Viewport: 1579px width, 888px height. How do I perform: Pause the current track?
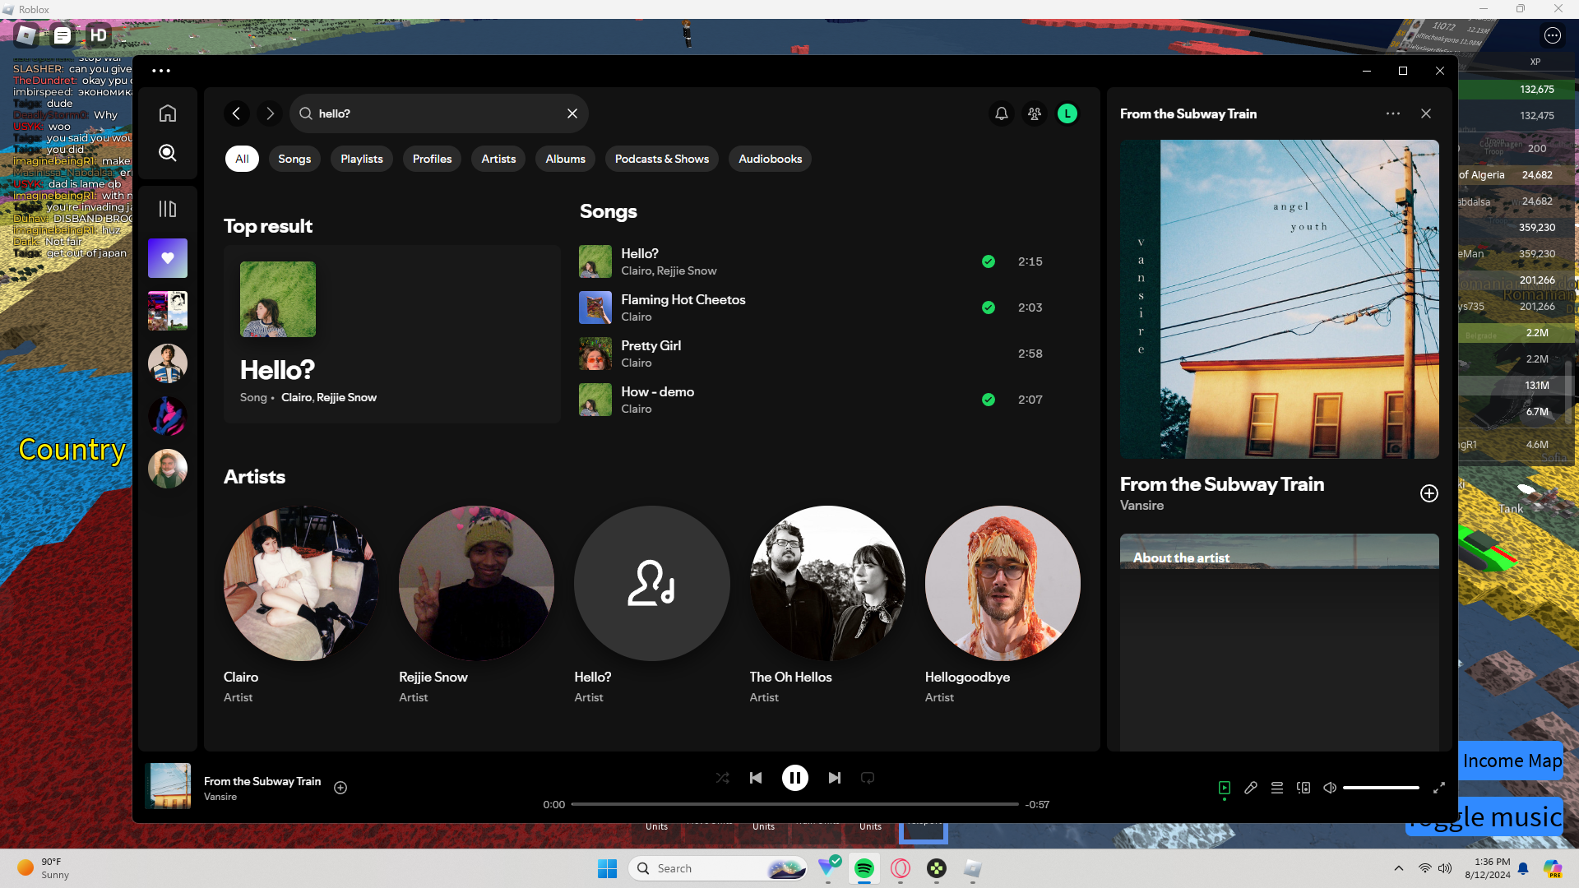[x=794, y=778]
